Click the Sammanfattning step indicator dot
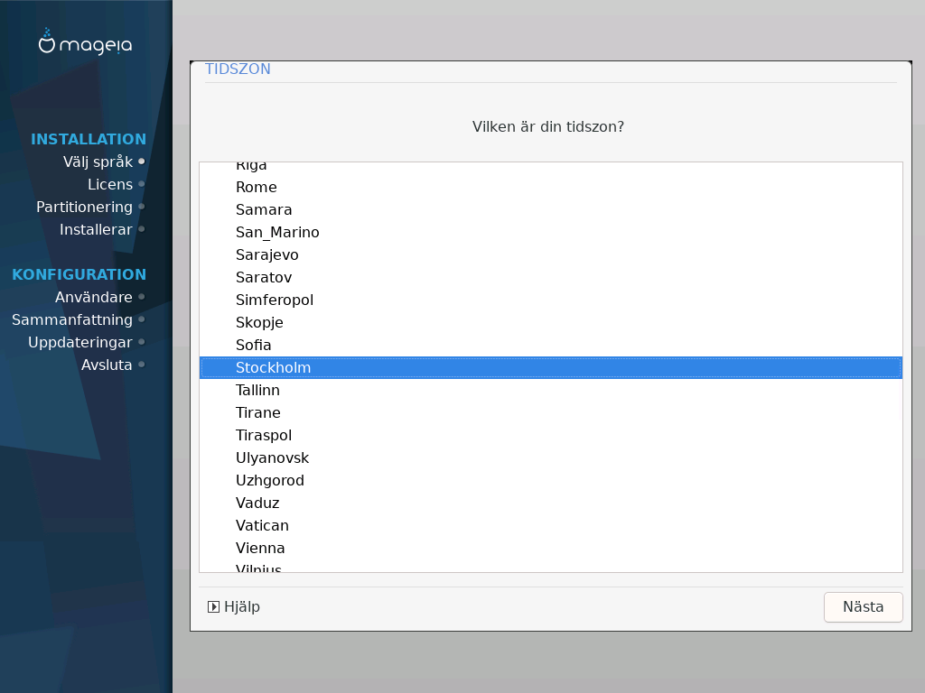Screen dimensions: 925x693 (142, 319)
